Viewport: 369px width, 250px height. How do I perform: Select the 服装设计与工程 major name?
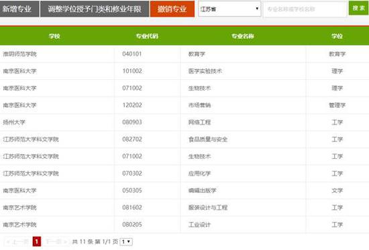(208, 207)
